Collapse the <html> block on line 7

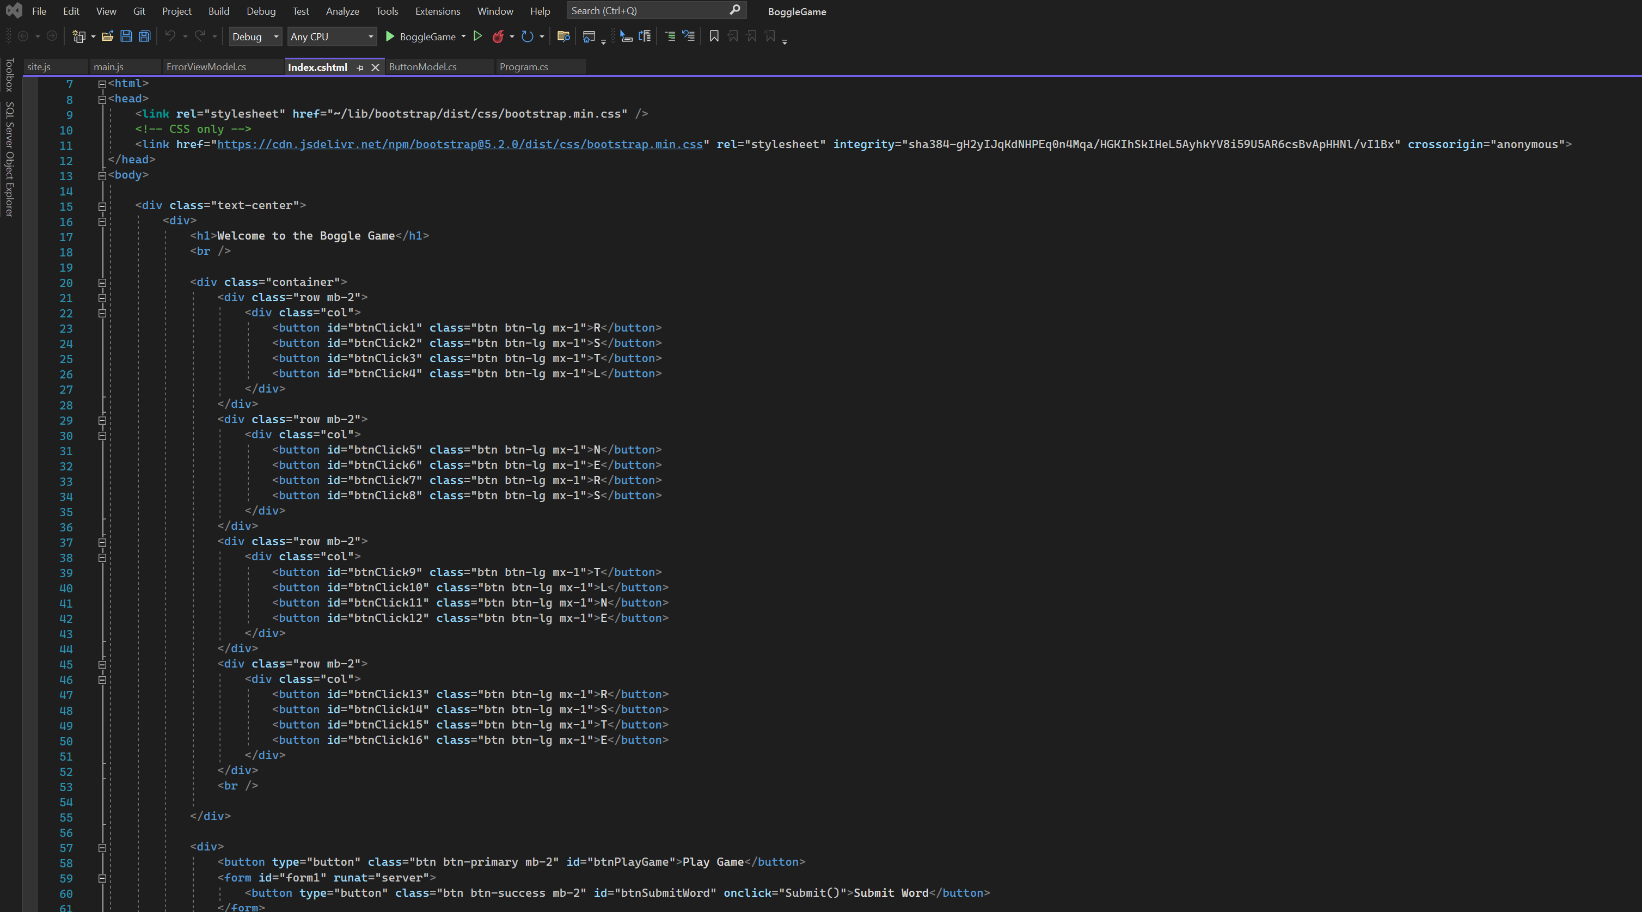(102, 84)
